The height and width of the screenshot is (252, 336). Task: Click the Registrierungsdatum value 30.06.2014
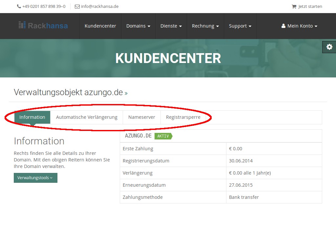[x=241, y=161]
